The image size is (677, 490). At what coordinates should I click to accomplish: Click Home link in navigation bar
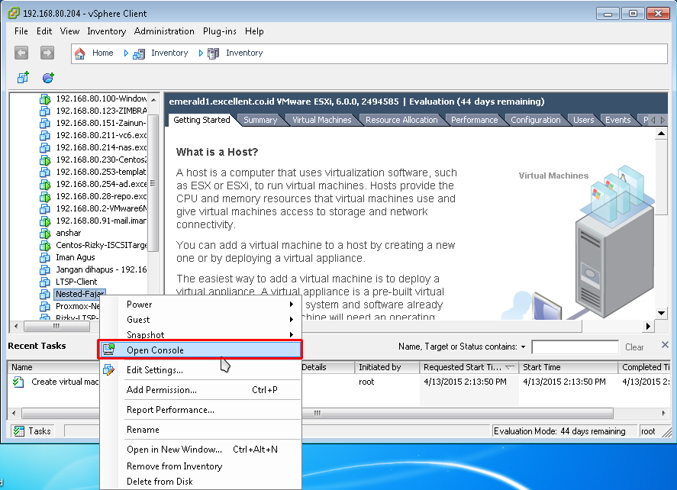(x=103, y=53)
